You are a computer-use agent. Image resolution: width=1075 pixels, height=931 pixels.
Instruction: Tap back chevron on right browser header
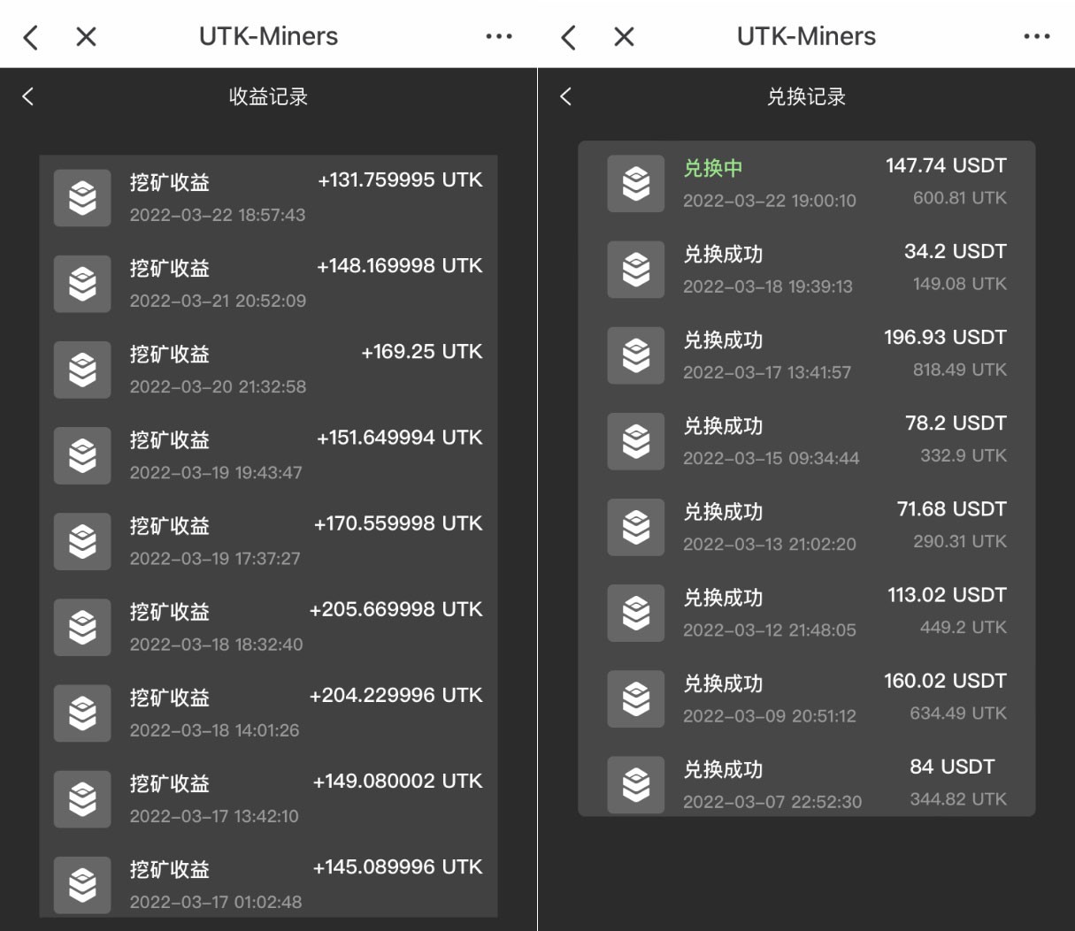(569, 37)
